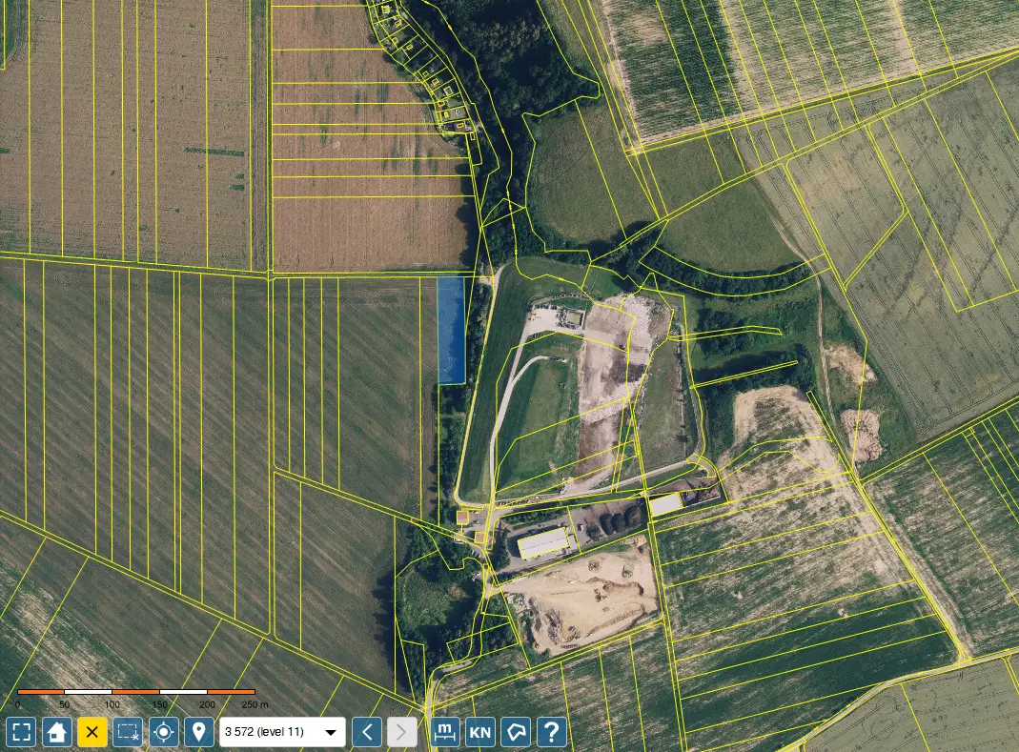Go forward to next map view
1019x752 pixels.
(x=402, y=732)
